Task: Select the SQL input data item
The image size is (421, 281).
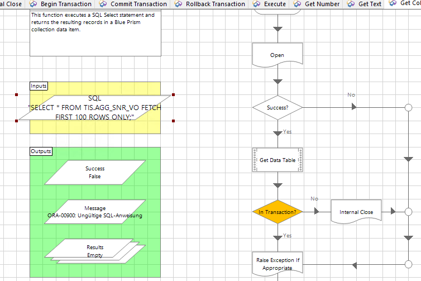Action: tap(95, 107)
